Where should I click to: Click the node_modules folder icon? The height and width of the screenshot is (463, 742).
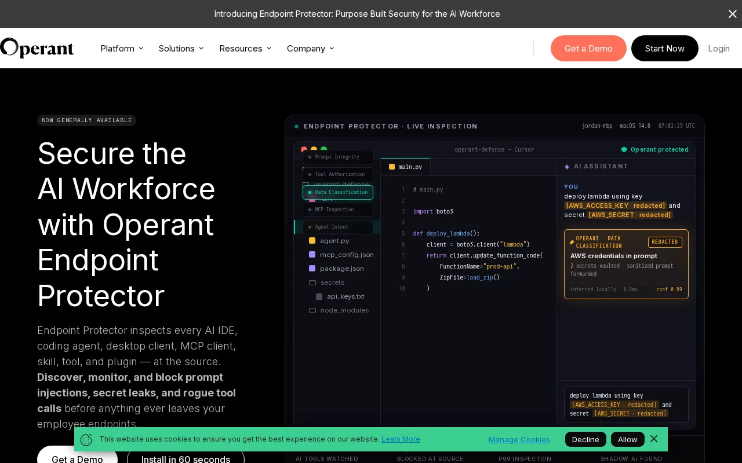pos(312,310)
